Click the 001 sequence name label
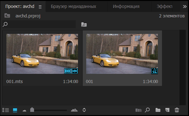Screen dimensions: 189x116 (89, 81)
